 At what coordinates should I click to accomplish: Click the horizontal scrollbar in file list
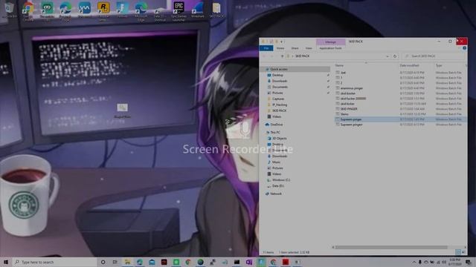[391, 247]
